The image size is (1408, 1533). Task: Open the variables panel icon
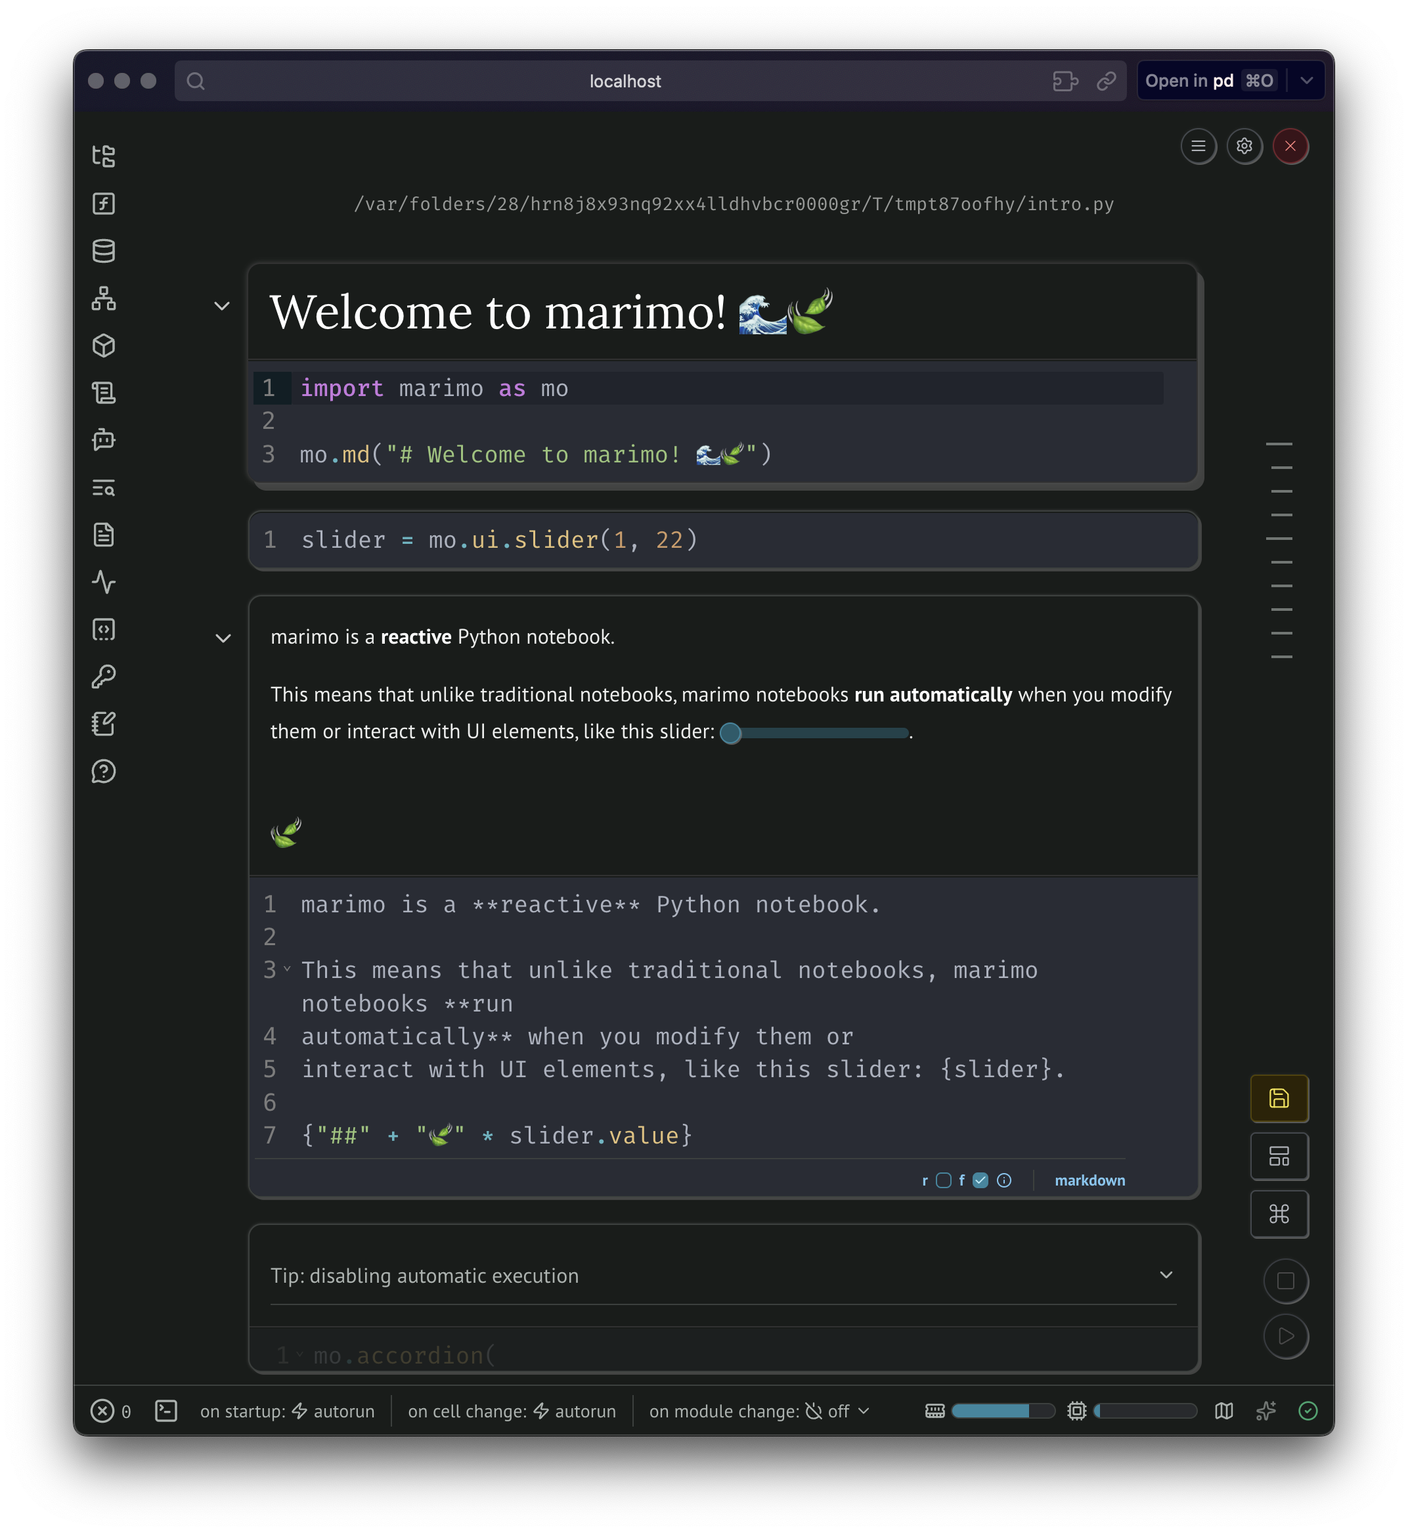coord(104,204)
